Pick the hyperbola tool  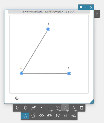(57, 116)
